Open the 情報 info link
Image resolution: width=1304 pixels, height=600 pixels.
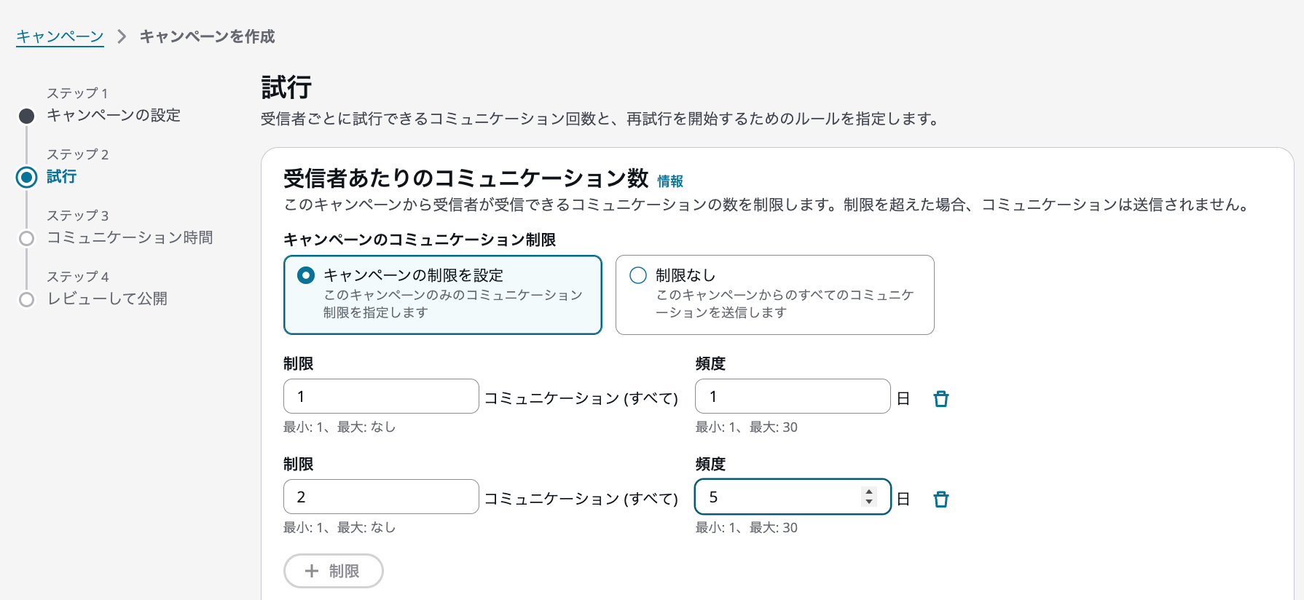pyautogui.click(x=670, y=181)
